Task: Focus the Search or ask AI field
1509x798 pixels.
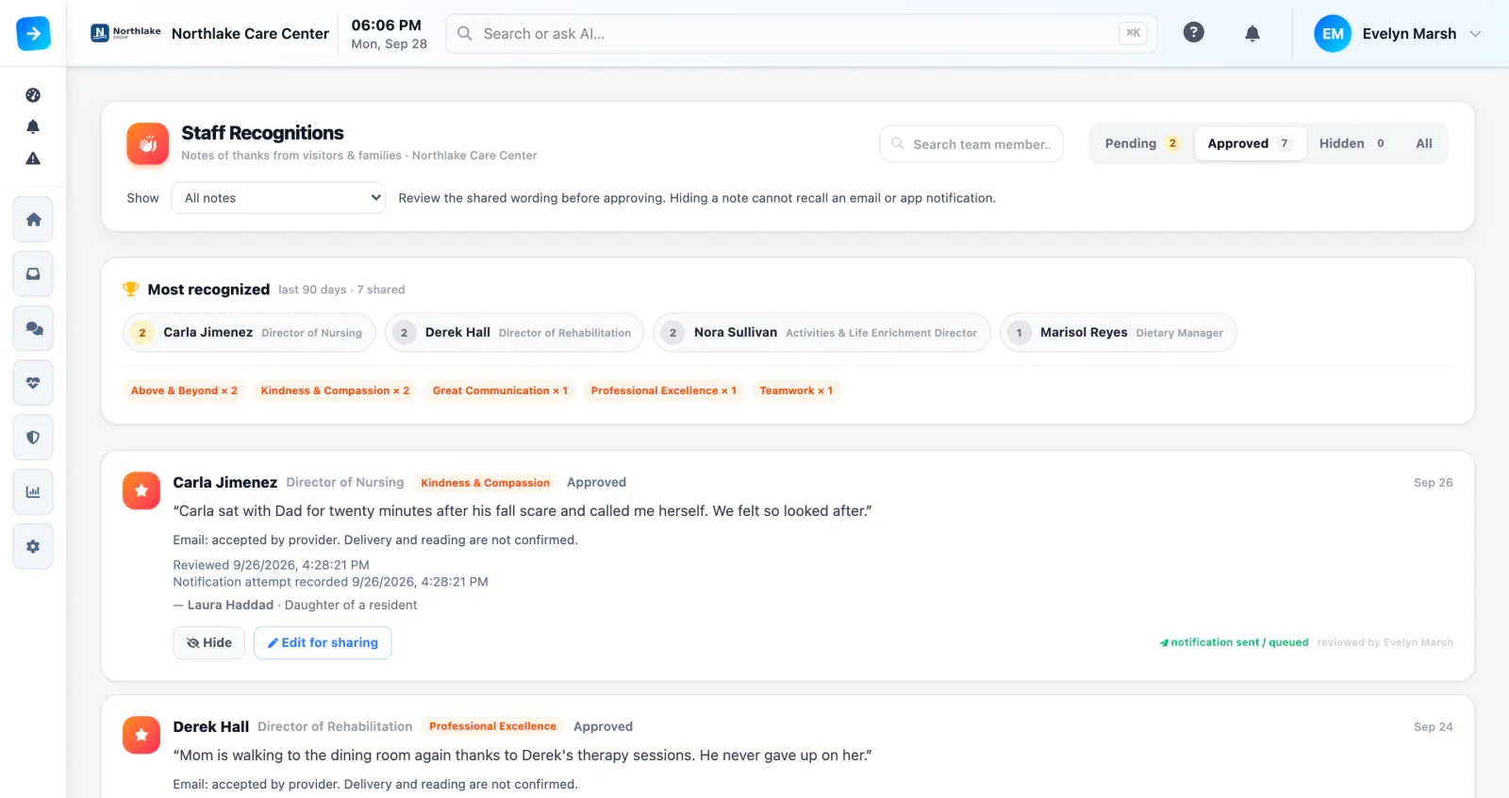Action: pos(802,34)
